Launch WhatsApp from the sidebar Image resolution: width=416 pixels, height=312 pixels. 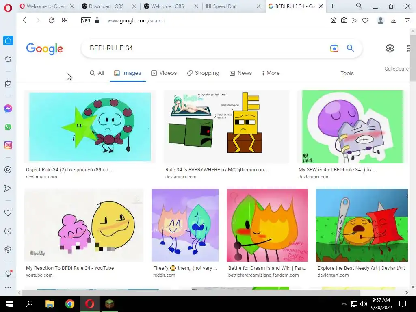[8, 127]
